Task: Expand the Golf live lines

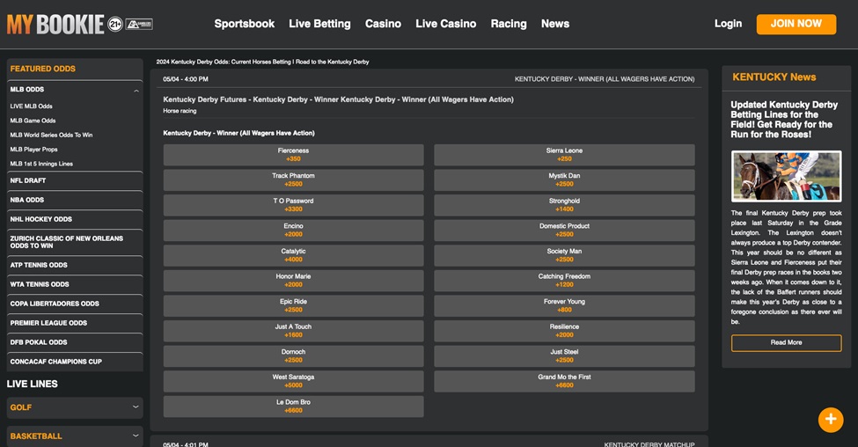Action: (x=136, y=407)
